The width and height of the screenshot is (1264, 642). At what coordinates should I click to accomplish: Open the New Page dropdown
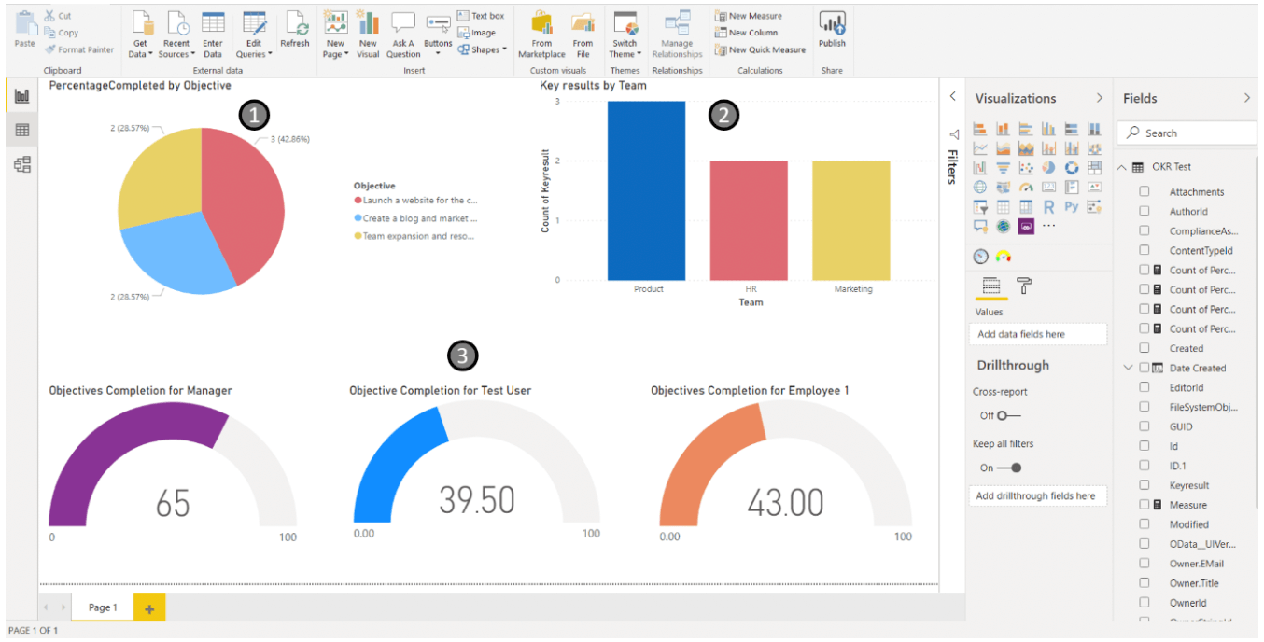[x=335, y=35]
